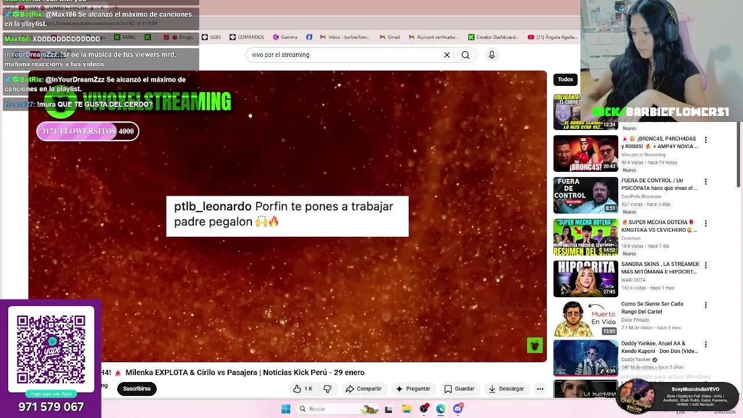The width and height of the screenshot is (743, 418).
Task: Open the Facebook bookmark icon
Action: [x=309, y=37]
